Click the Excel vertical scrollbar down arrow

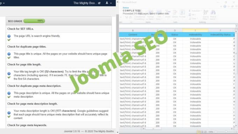(236, 126)
